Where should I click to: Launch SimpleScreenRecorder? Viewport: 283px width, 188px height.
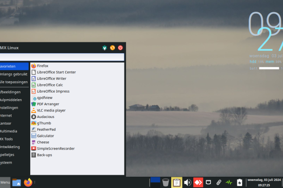pyautogui.click(x=55, y=148)
